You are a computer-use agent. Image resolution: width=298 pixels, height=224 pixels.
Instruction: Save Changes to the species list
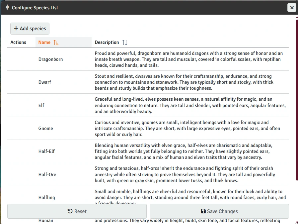tap(219, 211)
